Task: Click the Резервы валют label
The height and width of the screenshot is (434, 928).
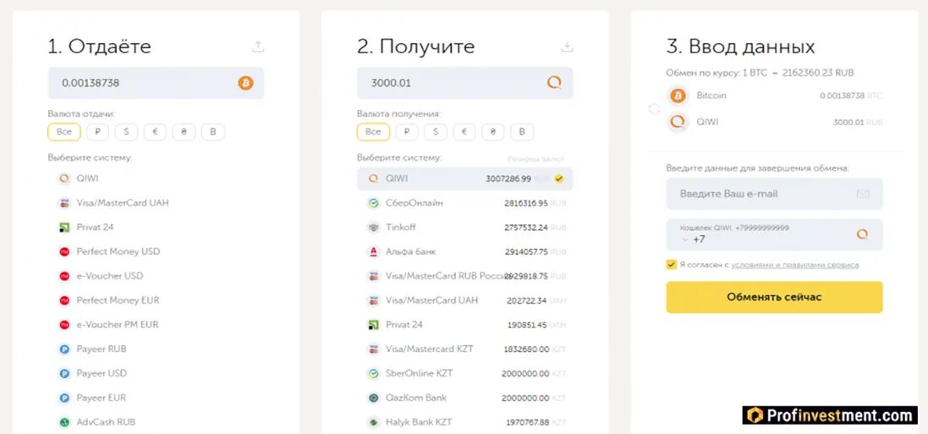Action: 536,159
